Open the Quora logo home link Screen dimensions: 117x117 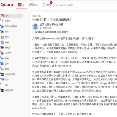pyautogui.click(x=7, y=5)
